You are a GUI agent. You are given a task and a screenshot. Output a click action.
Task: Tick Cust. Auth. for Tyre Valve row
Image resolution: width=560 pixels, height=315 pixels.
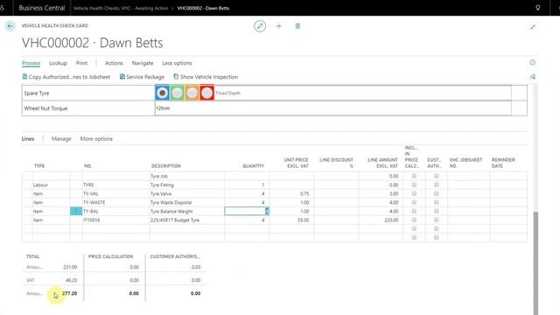click(436, 193)
